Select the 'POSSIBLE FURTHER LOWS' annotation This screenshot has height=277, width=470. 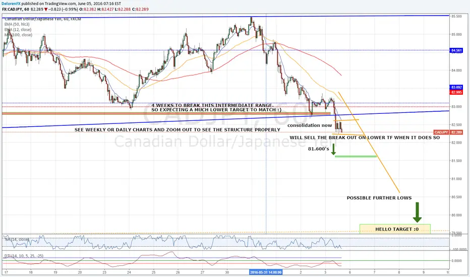[379, 198]
